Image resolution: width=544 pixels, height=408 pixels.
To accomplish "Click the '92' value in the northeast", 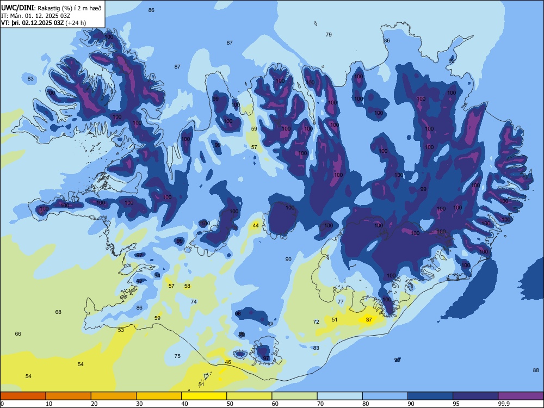I will [x=452, y=60].
